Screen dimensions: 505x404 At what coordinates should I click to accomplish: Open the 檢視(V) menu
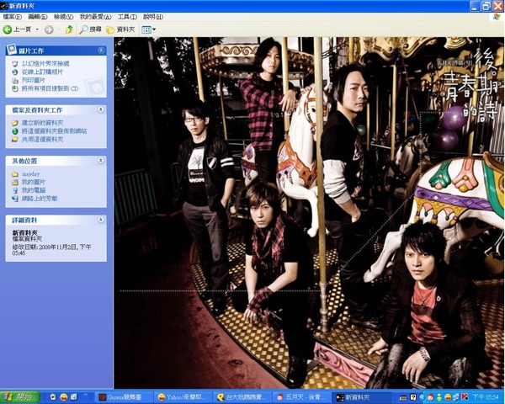pyautogui.click(x=63, y=17)
